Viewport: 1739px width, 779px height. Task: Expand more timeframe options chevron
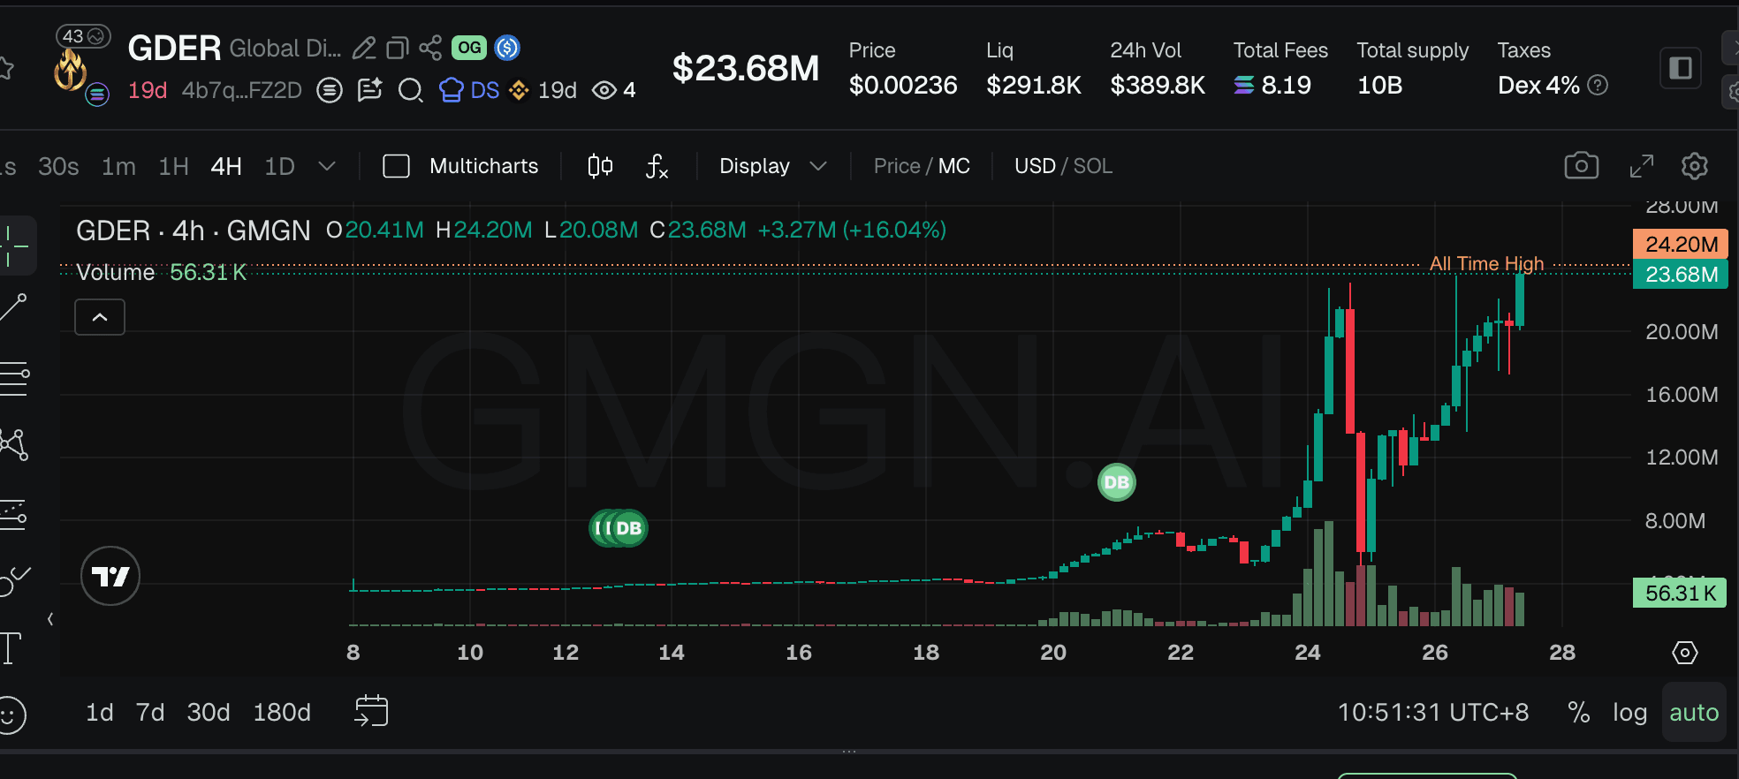tap(327, 166)
